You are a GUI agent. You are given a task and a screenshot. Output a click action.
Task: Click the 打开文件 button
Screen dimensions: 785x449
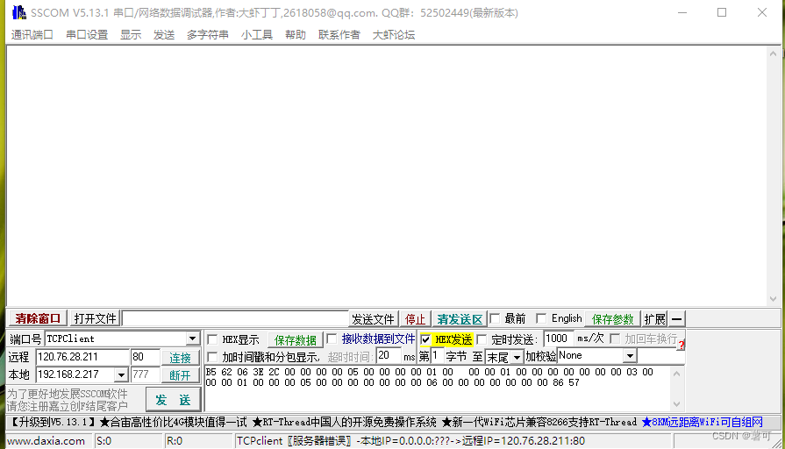pyautogui.click(x=95, y=318)
